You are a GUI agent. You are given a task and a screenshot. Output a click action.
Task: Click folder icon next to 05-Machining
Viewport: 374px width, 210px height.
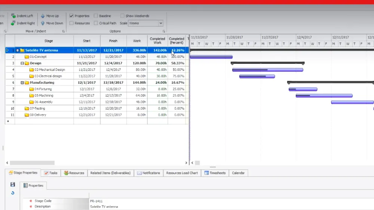pyautogui.click(x=31, y=95)
